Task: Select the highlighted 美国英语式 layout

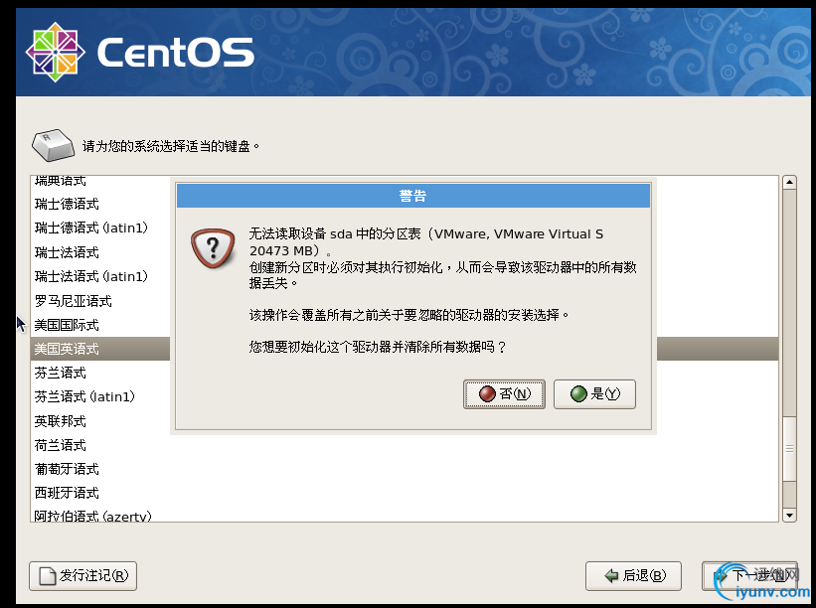Action: point(67,349)
